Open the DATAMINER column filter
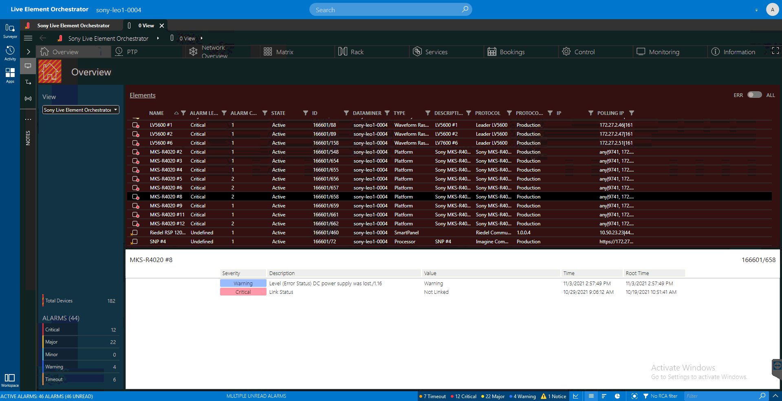The height and width of the screenshot is (401, 782). pos(387,113)
